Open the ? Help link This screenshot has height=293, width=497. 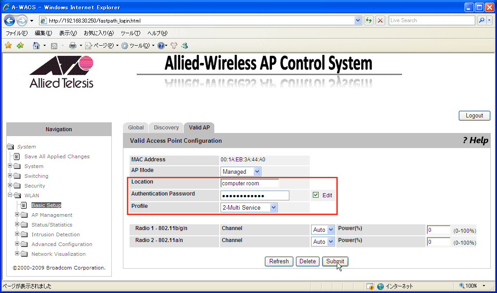[475, 141]
